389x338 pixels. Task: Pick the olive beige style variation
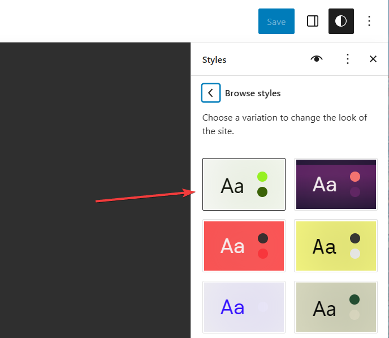336,307
